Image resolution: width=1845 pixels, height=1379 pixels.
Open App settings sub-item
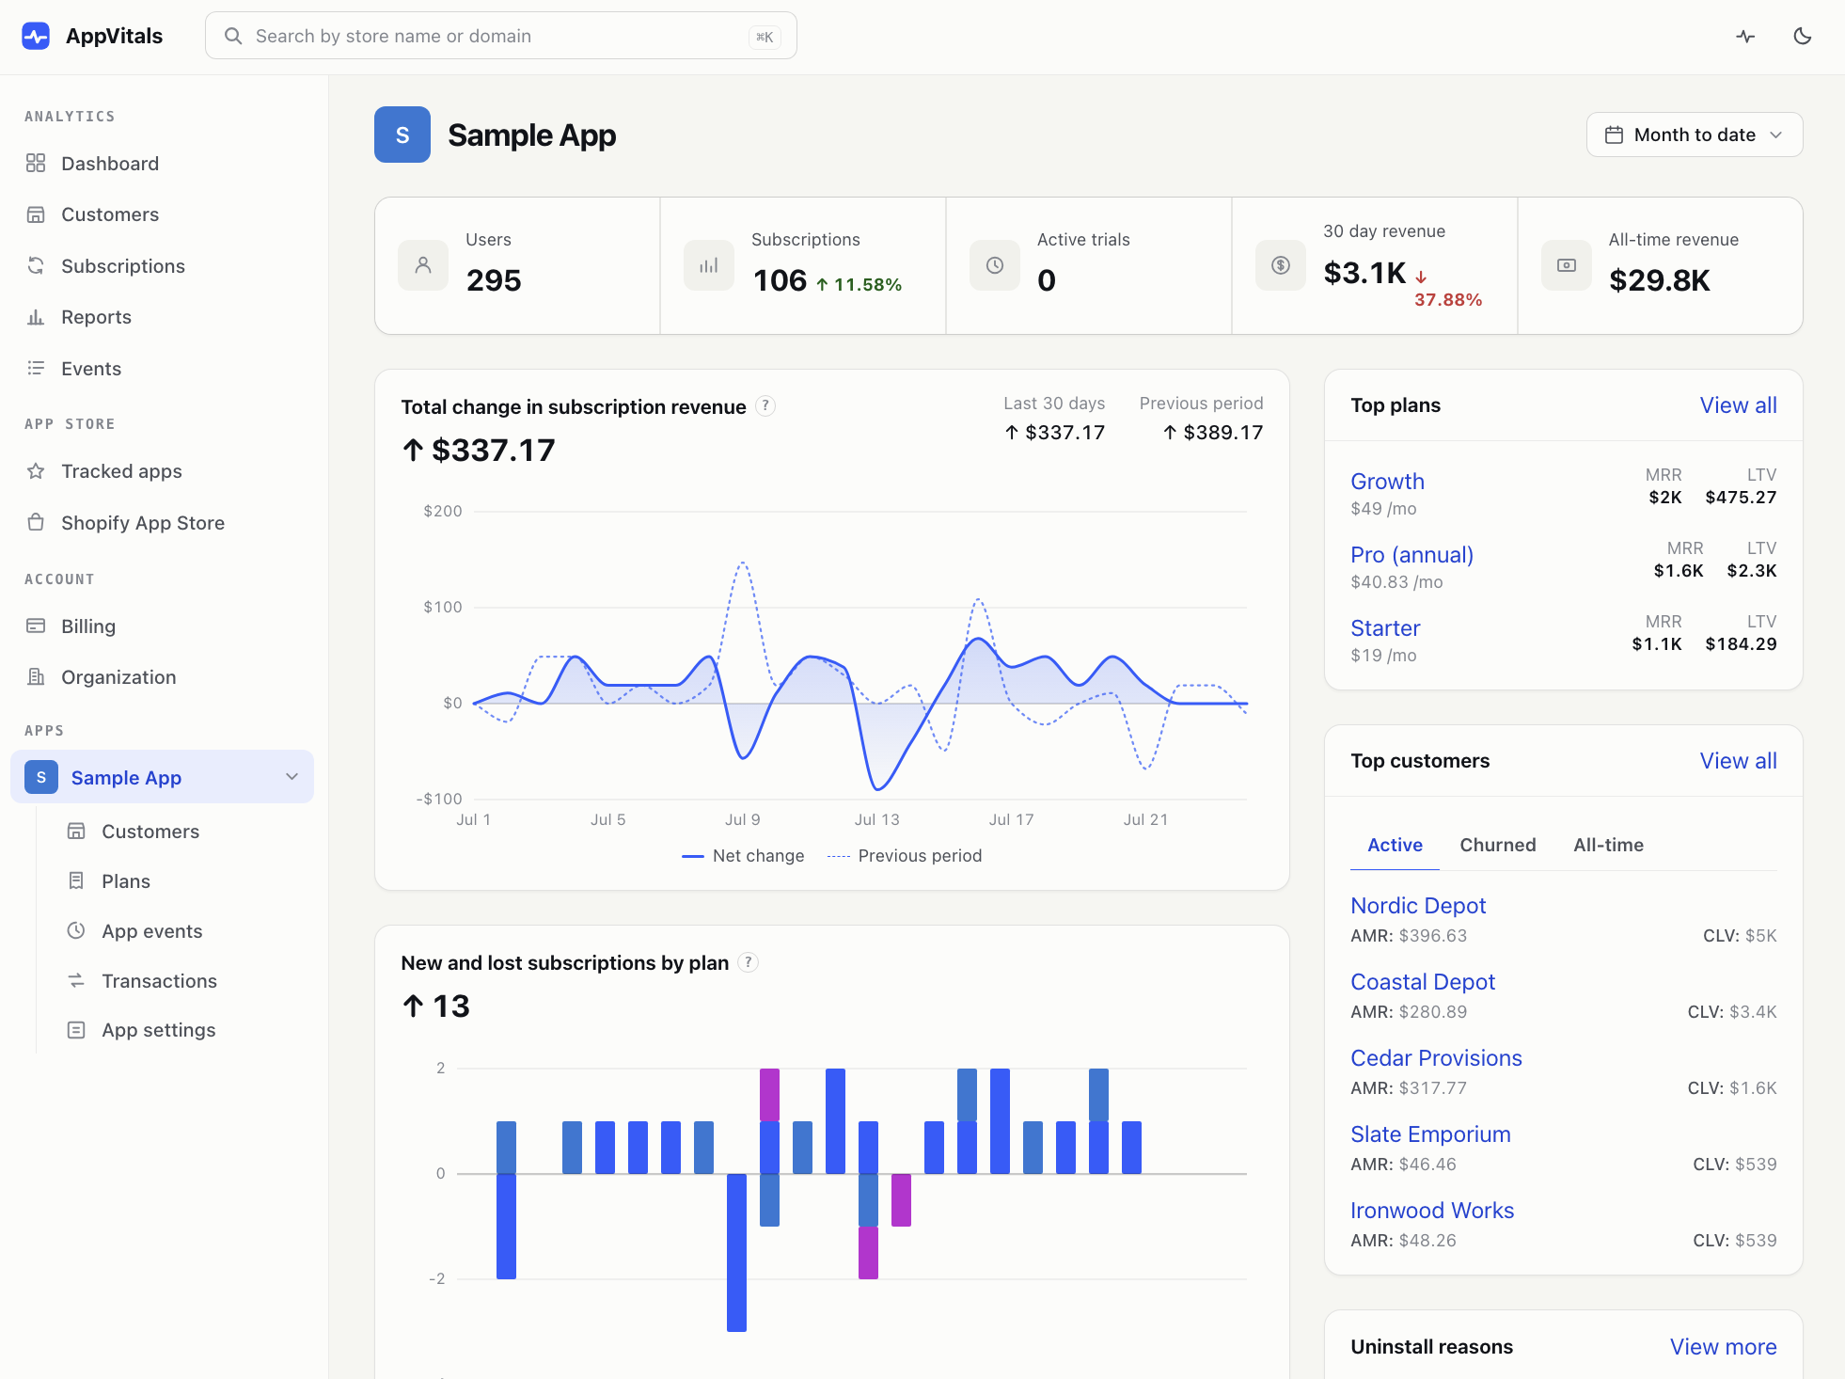(158, 1030)
